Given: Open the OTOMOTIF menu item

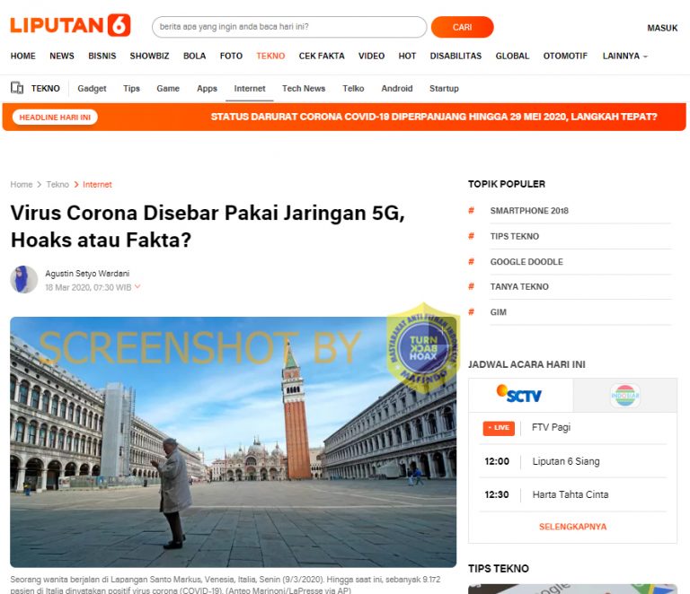Looking at the screenshot, I should click(565, 56).
